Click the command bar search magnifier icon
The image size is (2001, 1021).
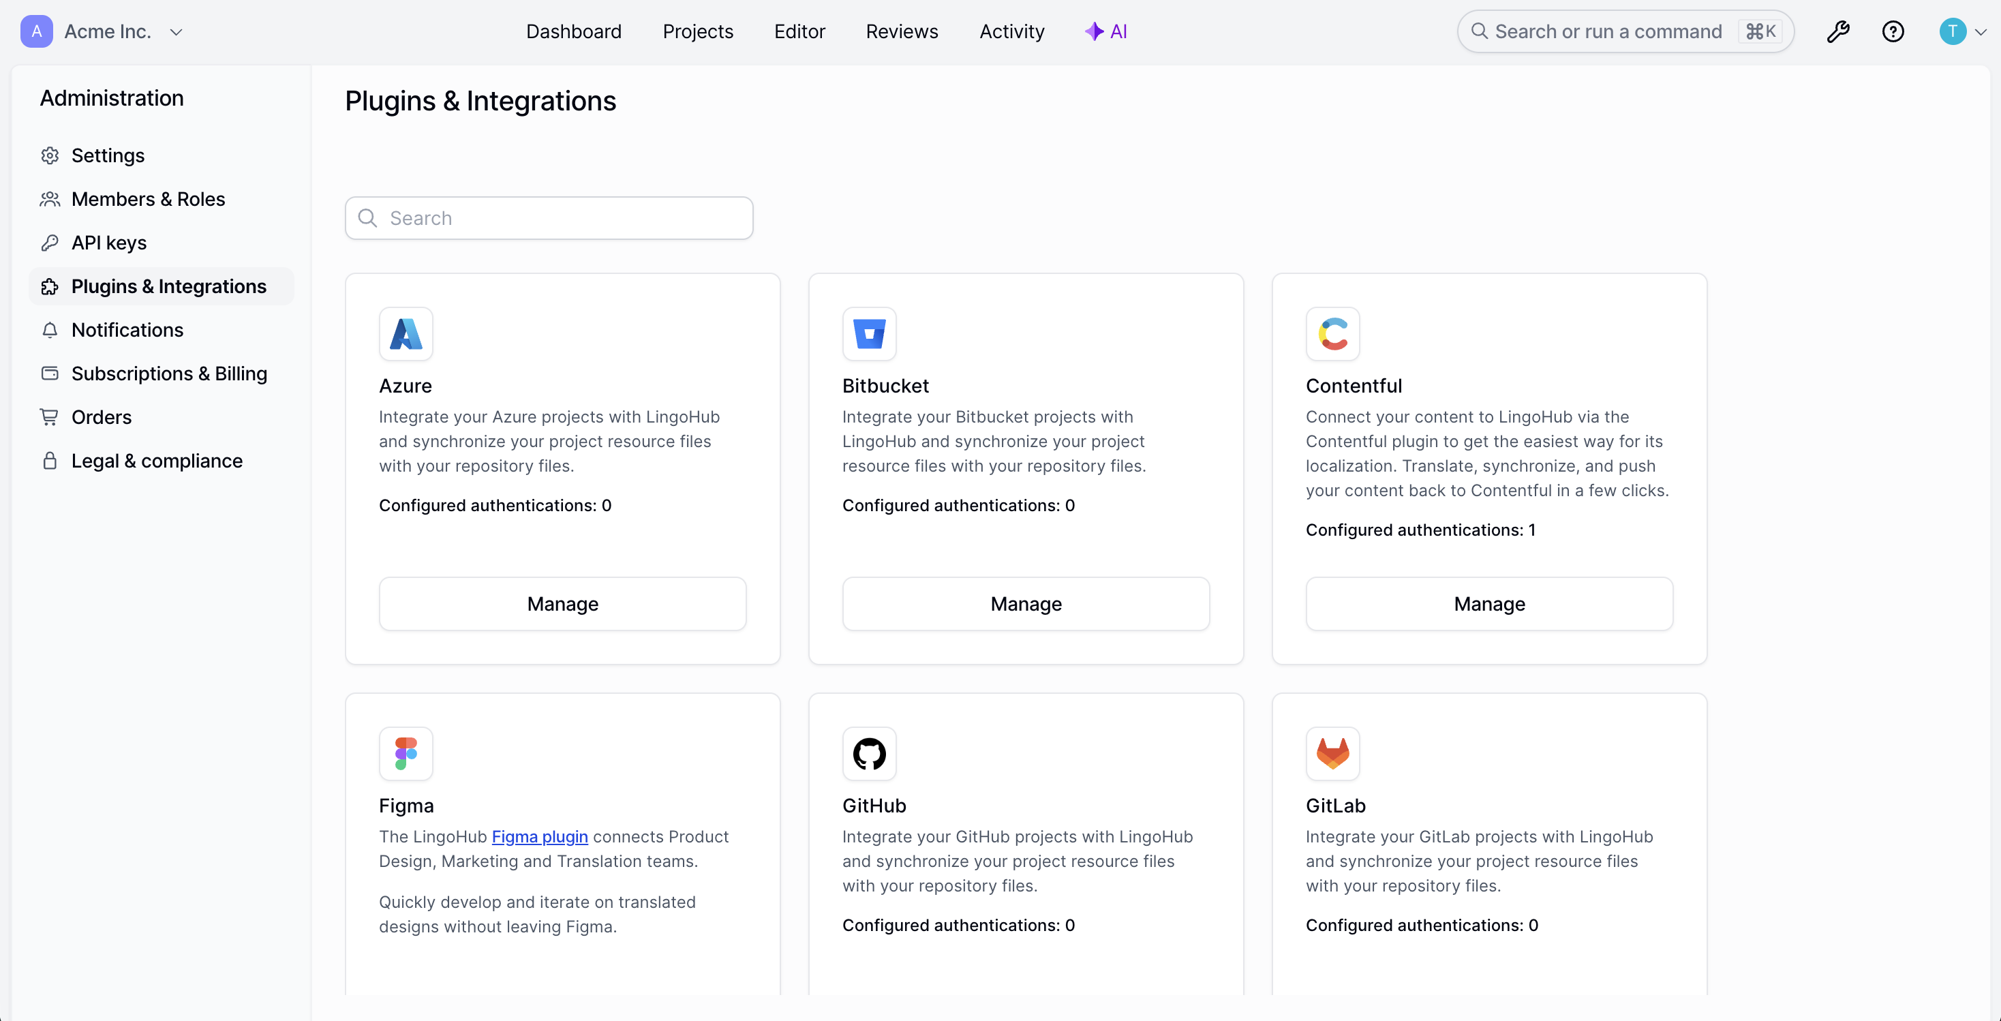point(1480,31)
